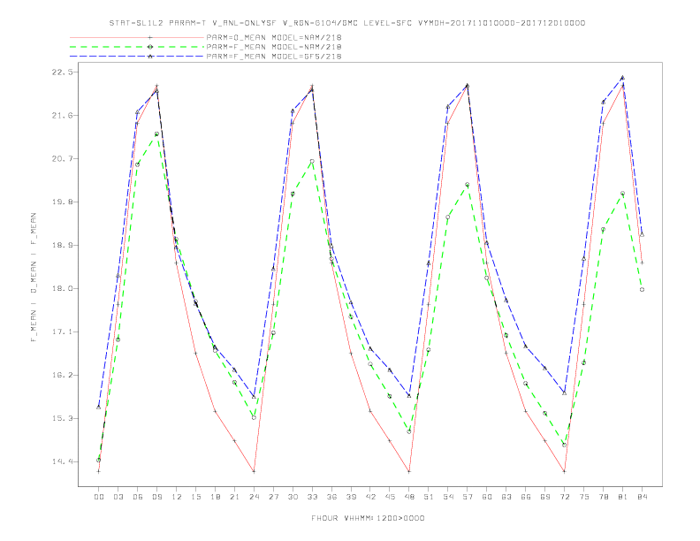Click the green circle data point at hour 00

[x=99, y=460]
